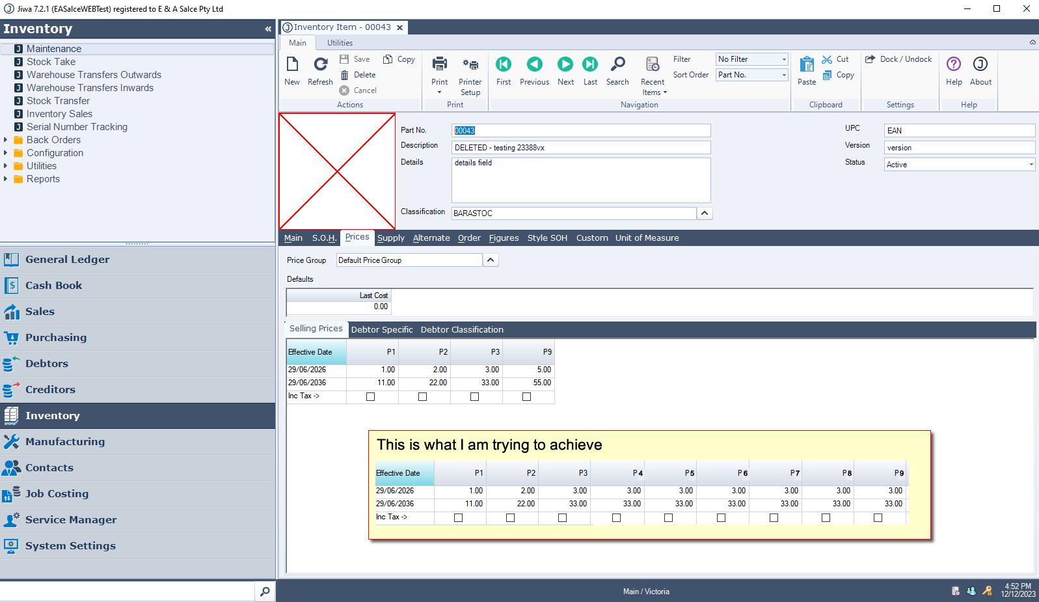
Task: Tick the Inc Tax checkbox under P2
Action: [423, 396]
